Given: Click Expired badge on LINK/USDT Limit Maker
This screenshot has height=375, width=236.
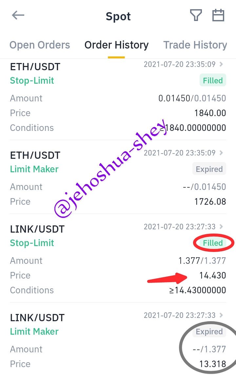Looking at the screenshot, I should click(209, 331).
